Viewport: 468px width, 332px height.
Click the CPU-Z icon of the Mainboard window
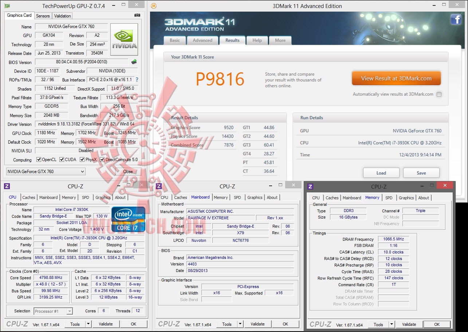[158, 186]
